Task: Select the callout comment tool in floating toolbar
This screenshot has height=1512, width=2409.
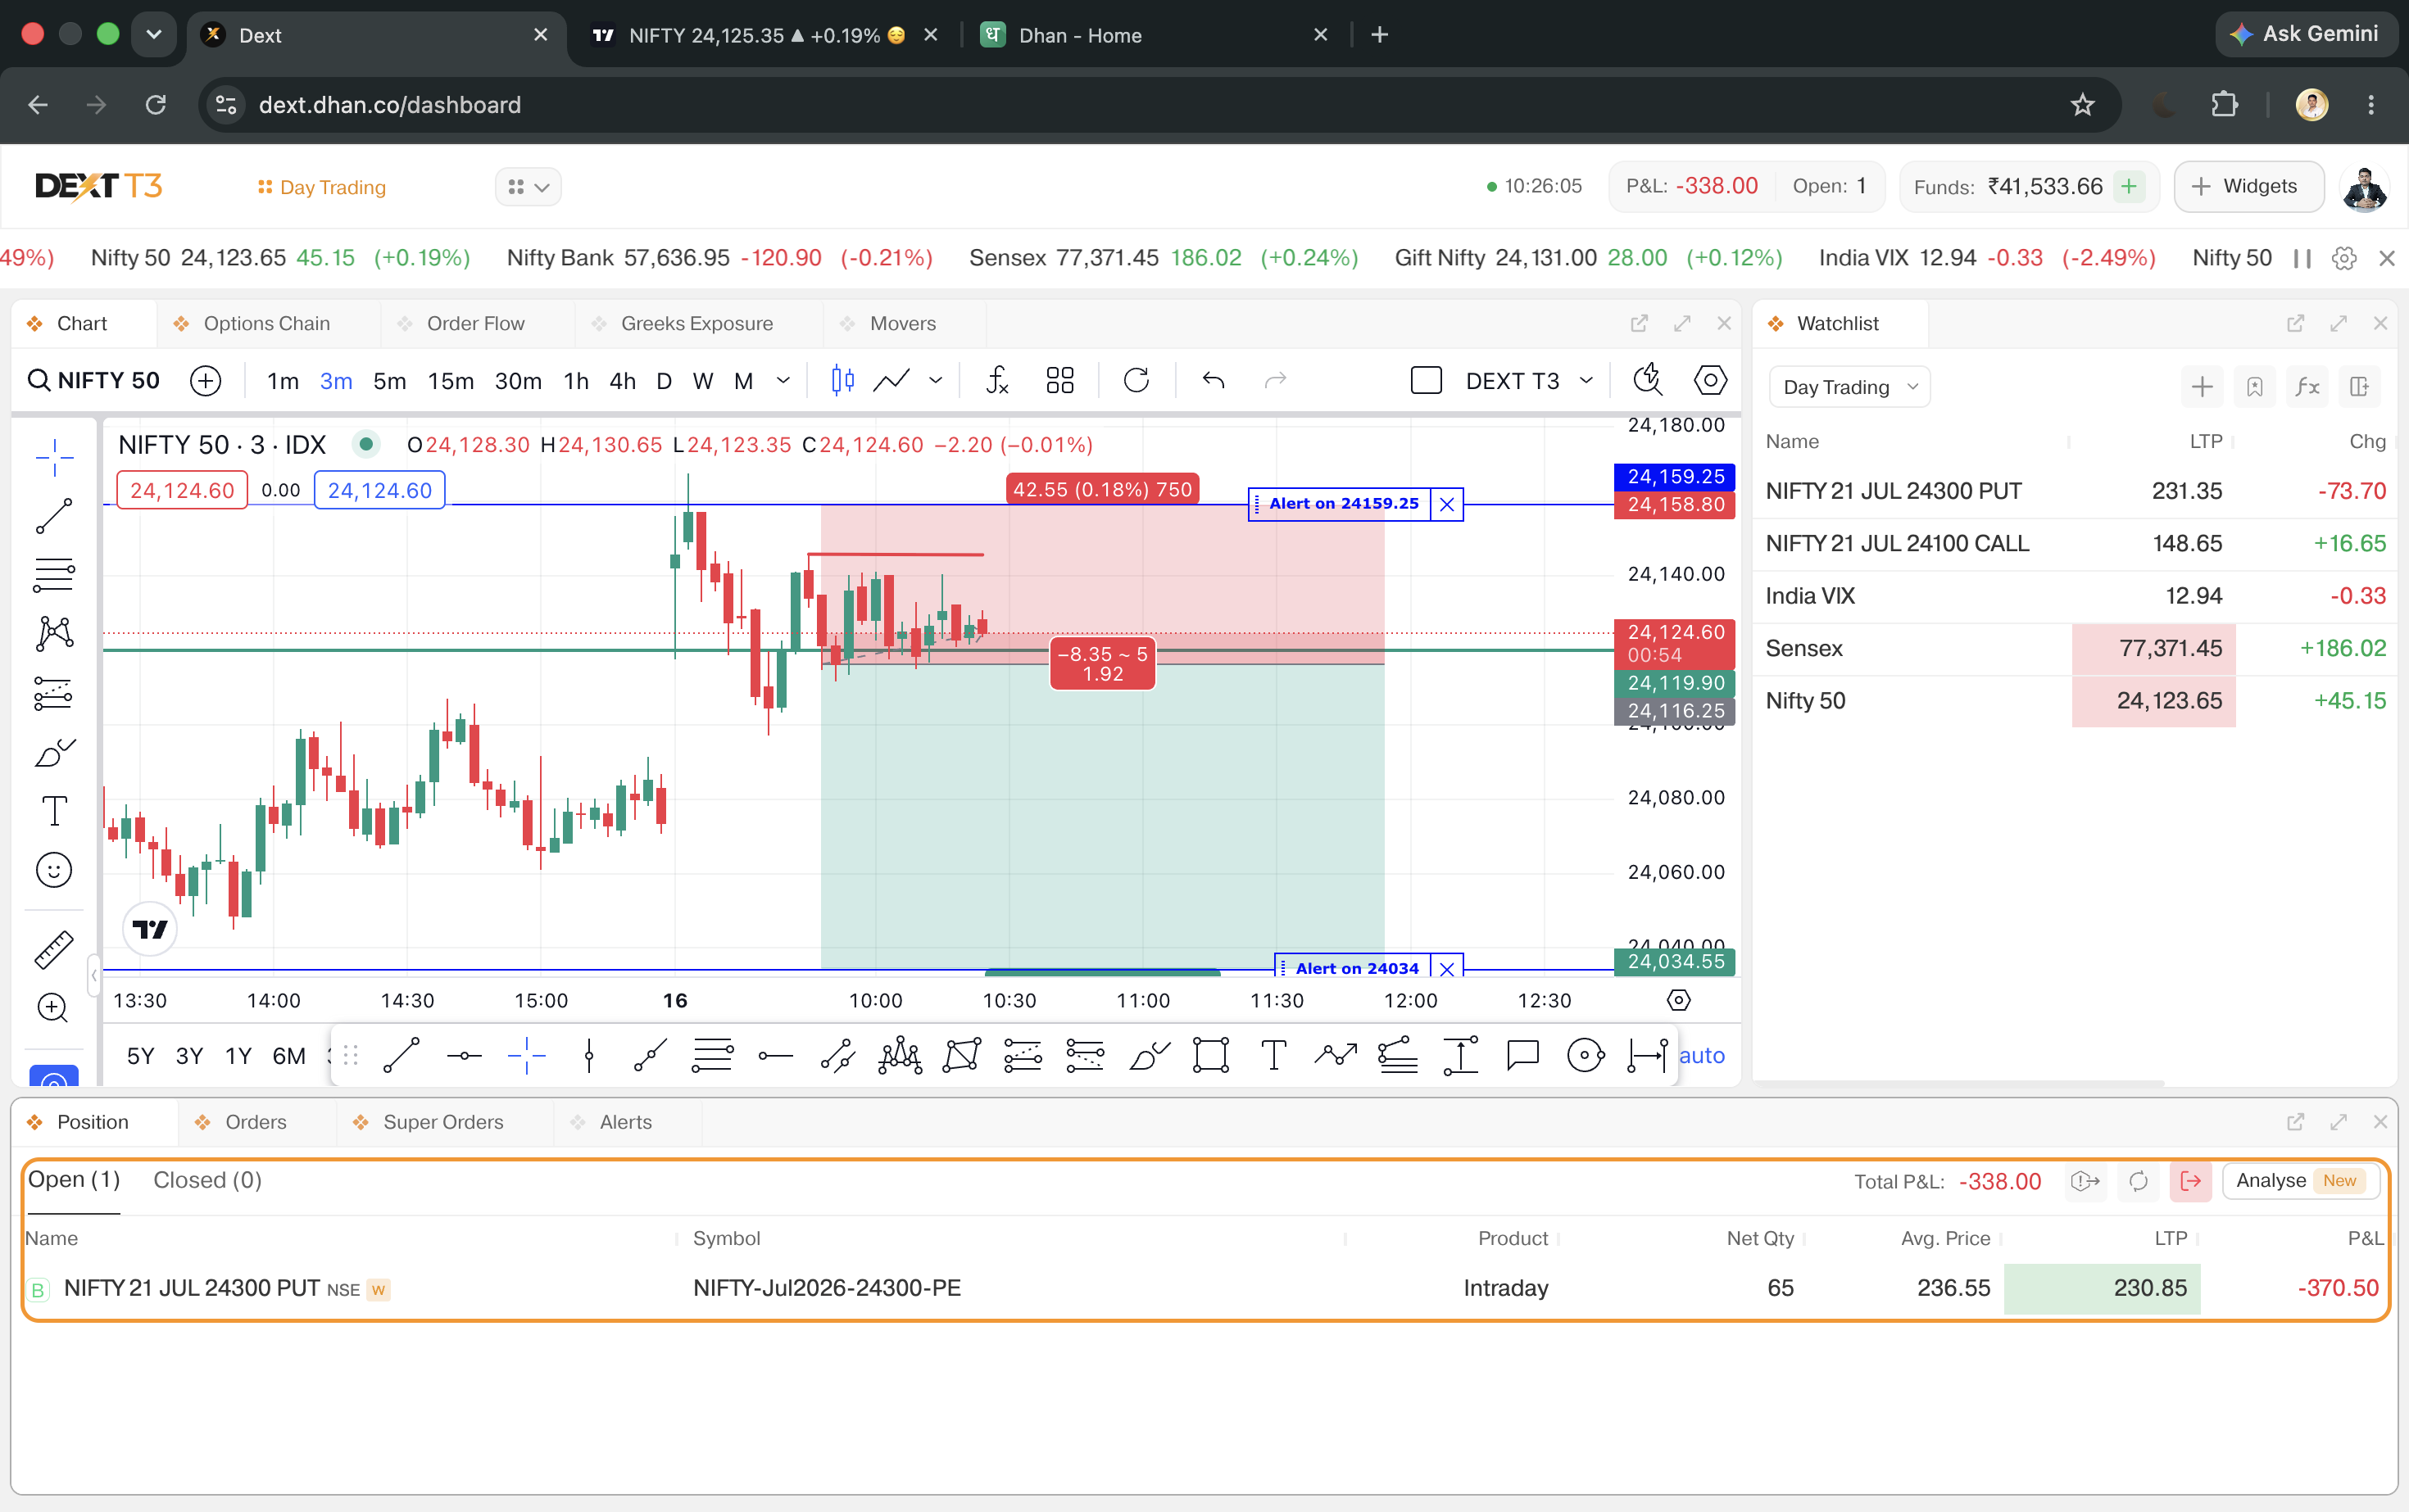Action: click(1522, 1055)
